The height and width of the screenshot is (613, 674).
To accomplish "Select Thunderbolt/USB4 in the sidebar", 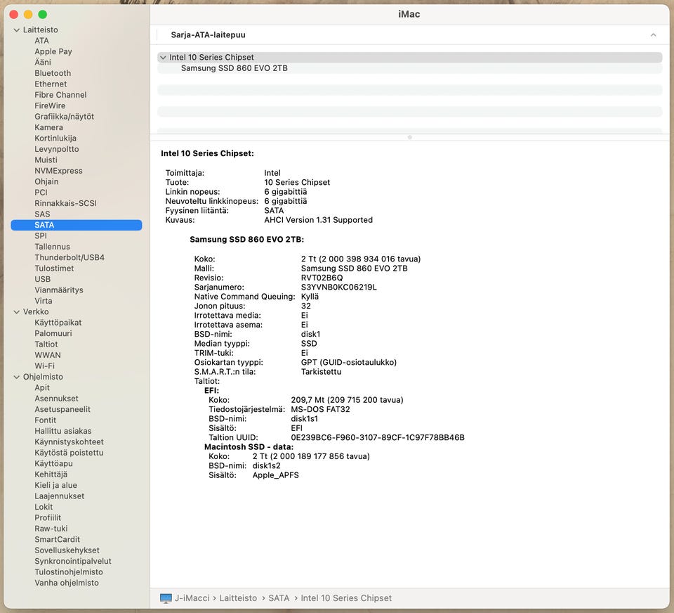I will pyautogui.click(x=70, y=257).
